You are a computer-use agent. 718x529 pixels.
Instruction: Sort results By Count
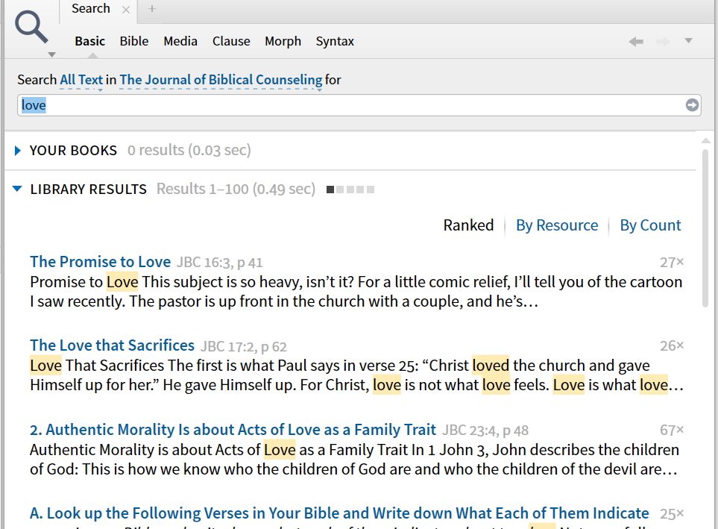pos(650,225)
